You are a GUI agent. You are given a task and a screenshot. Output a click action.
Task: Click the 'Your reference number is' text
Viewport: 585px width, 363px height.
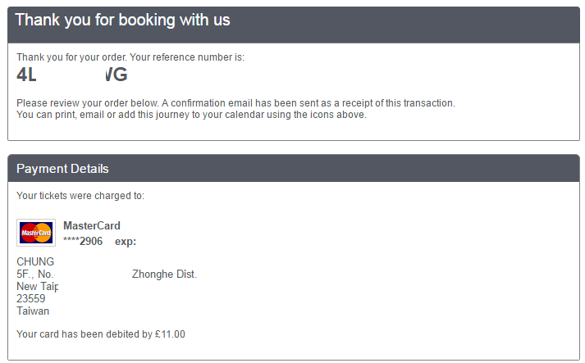(x=186, y=57)
